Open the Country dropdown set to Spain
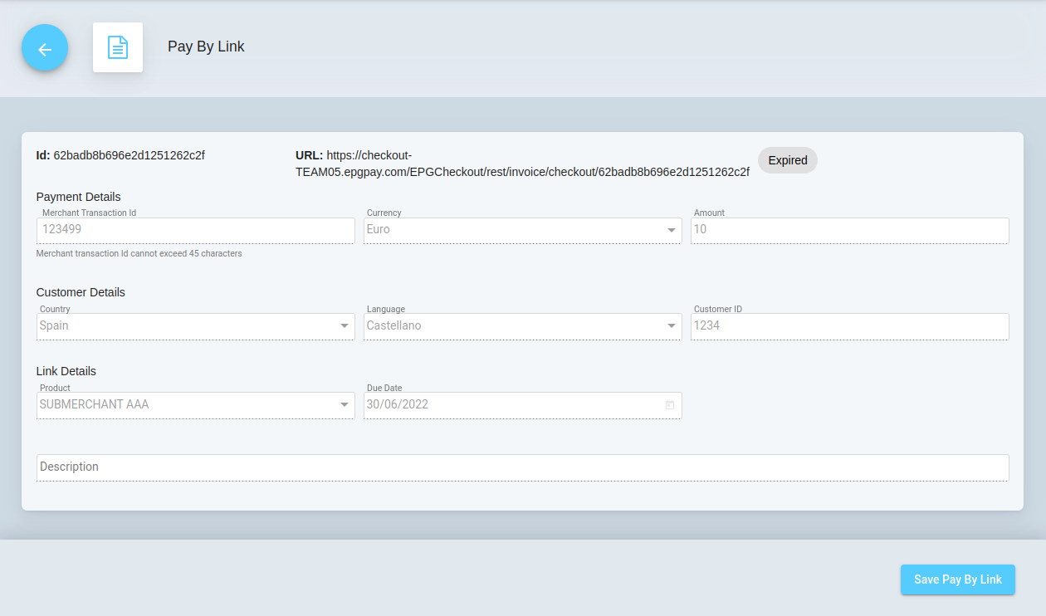 pos(345,326)
